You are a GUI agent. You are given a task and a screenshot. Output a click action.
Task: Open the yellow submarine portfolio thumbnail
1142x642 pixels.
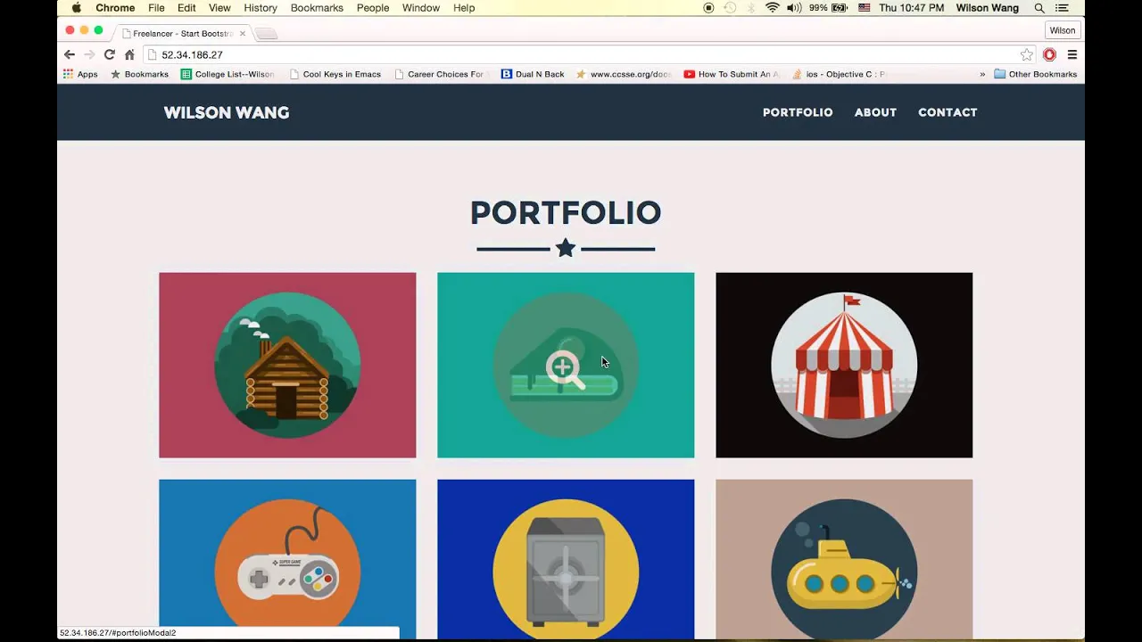[844, 559]
